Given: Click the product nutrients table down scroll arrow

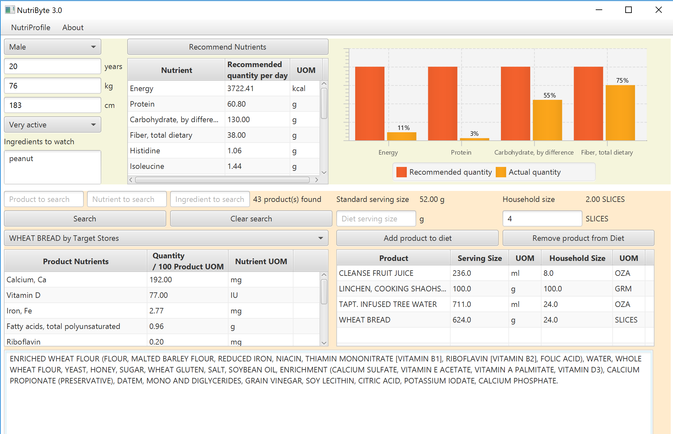Looking at the screenshot, I should [x=324, y=343].
